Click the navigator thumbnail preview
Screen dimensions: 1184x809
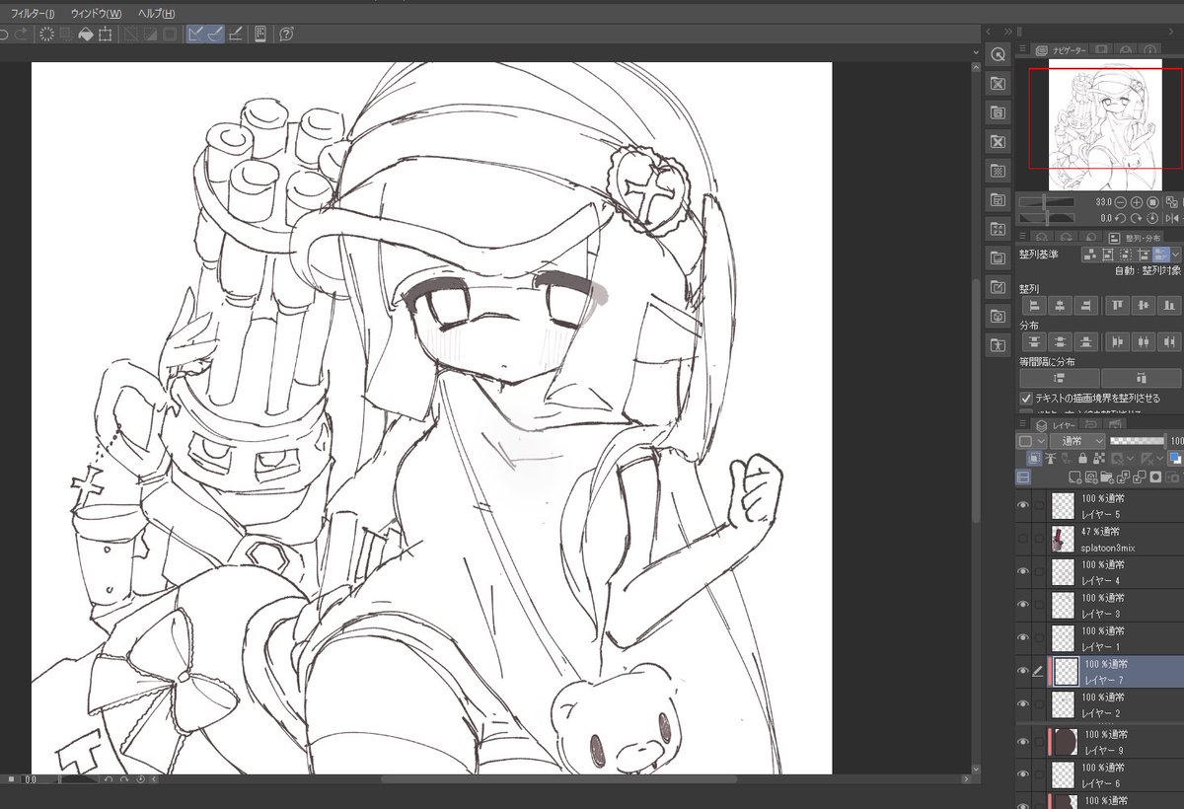pos(1105,124)
